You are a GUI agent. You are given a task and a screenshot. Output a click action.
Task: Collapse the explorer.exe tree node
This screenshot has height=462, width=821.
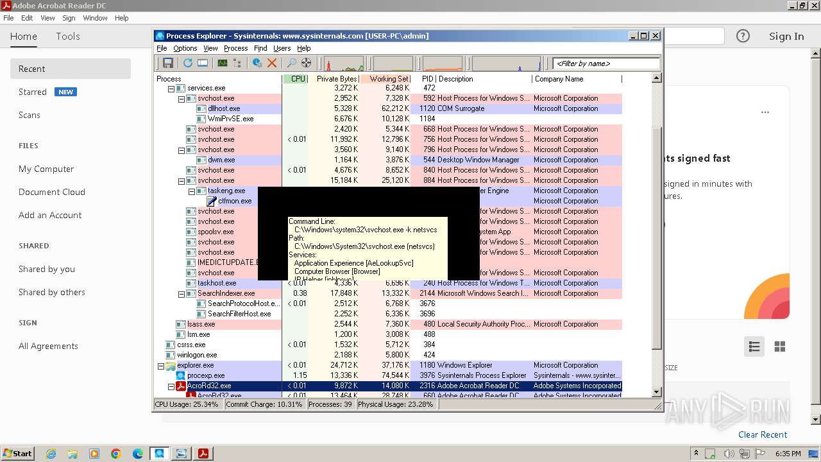pyautogui.click(x=161, y=366)
